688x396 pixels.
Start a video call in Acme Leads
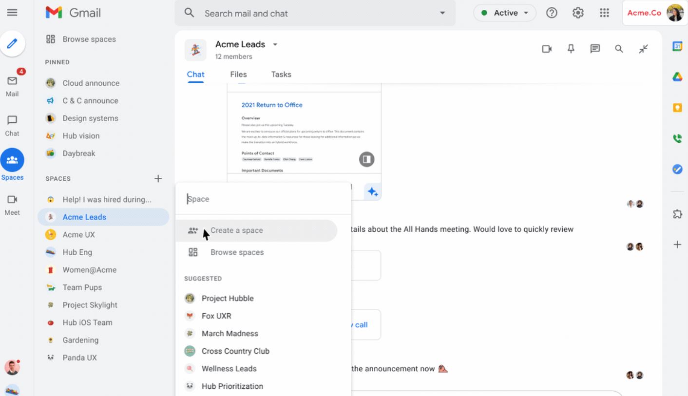tap(547, 49)
